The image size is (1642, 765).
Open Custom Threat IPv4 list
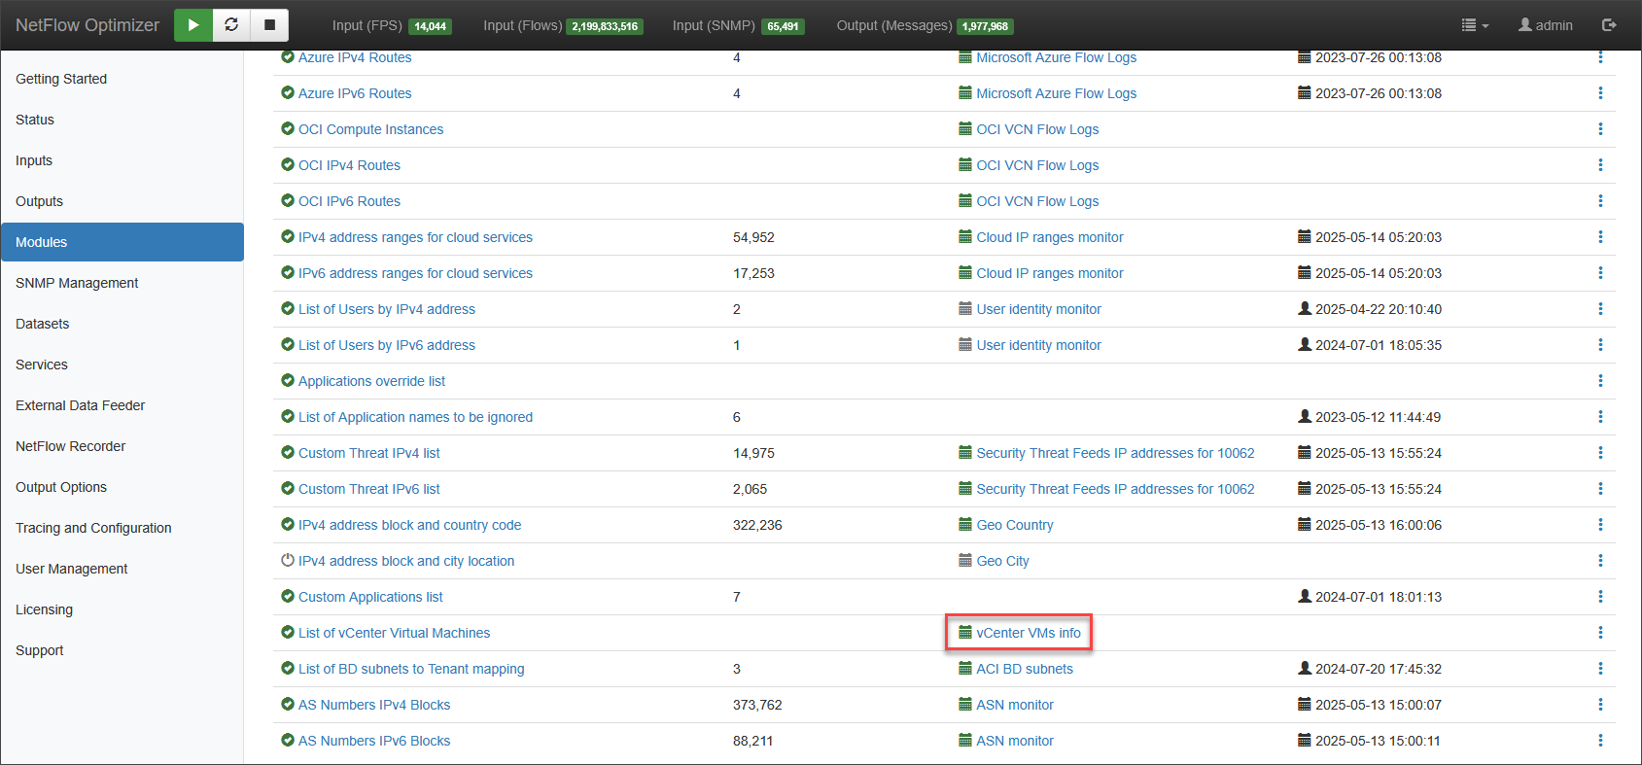coord(369,453)
